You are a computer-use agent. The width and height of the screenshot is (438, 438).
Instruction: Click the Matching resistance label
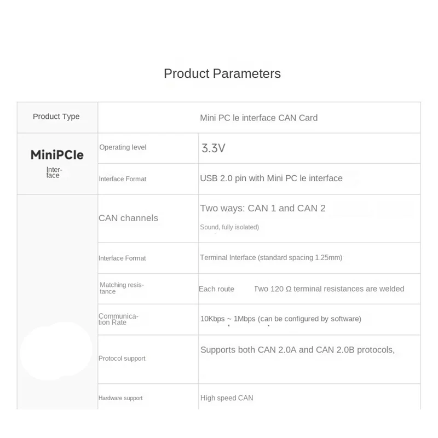122,288
